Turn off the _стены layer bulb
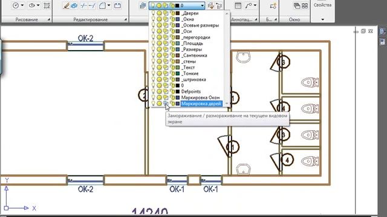387x217 pixels. click(153, 61)
